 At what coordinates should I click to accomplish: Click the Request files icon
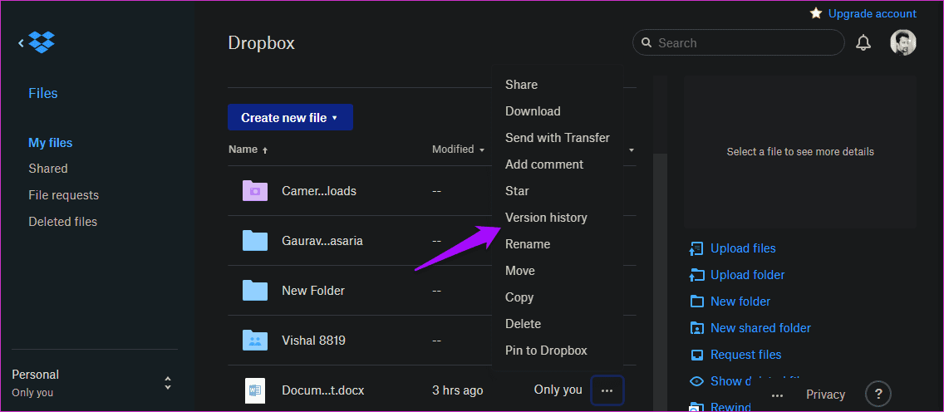(696, 354)
